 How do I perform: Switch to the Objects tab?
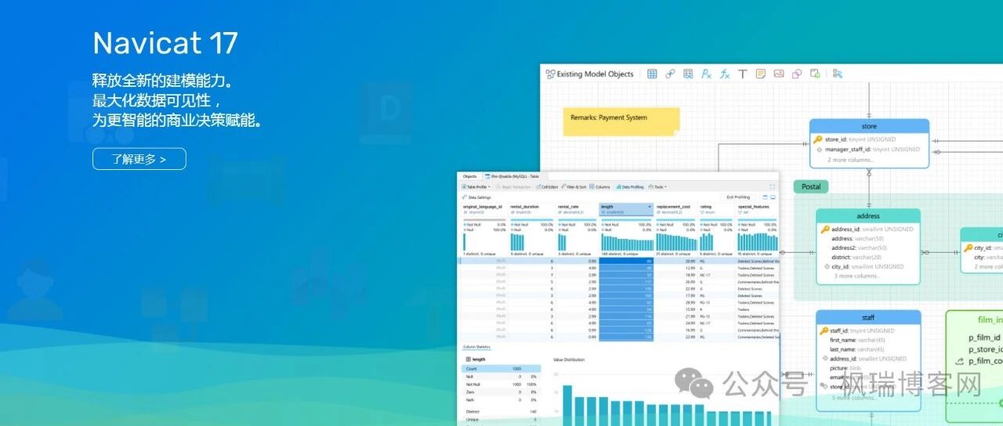(x=469, y=176)
